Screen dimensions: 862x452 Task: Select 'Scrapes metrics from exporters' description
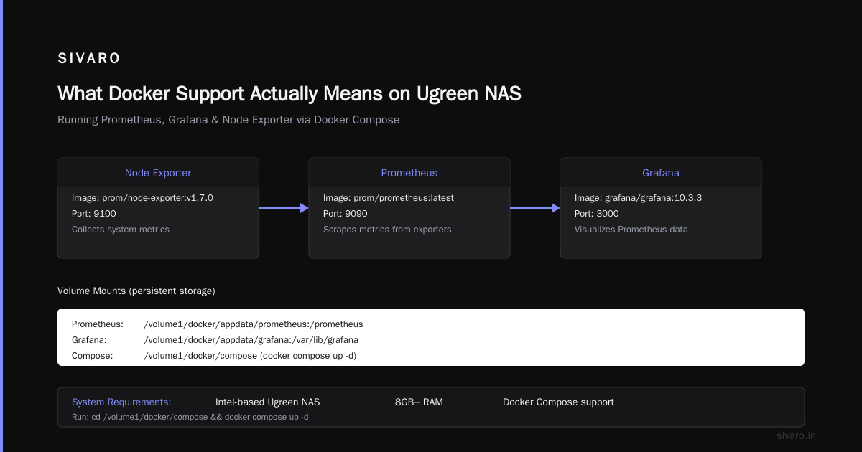click(x=387, y=230)
